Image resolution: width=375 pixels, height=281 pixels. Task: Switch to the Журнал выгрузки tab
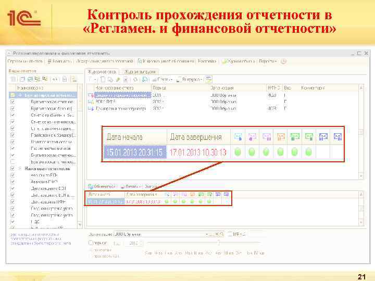point(140,72)
